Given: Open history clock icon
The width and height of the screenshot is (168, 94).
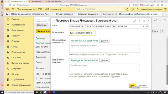Looking at the screenshot, I should (x=133, y=9).
